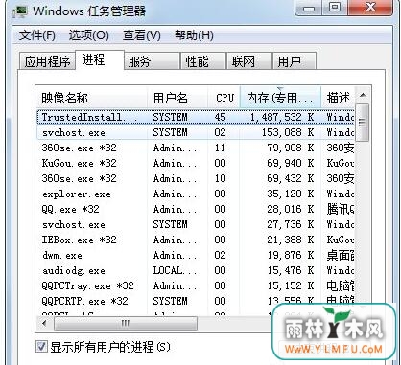Go to the 联网 tab

click(248, 61)
